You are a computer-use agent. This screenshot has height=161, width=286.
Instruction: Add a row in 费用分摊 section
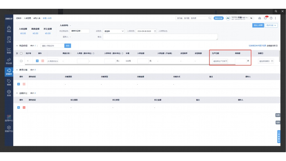19,84
